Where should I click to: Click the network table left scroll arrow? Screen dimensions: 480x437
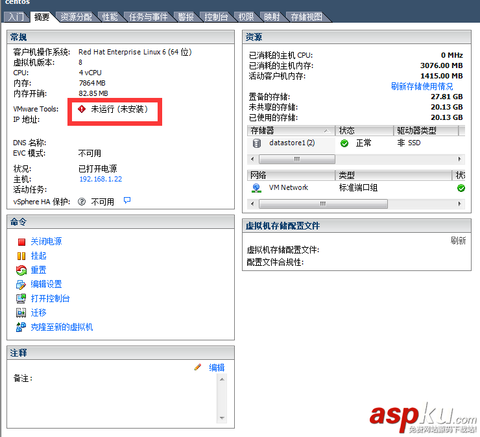click(252, 204)
